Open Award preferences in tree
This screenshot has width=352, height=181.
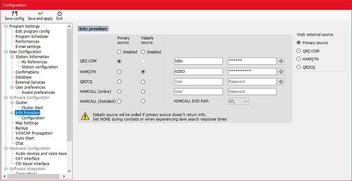pyautogui.click(x=38, y=92)
